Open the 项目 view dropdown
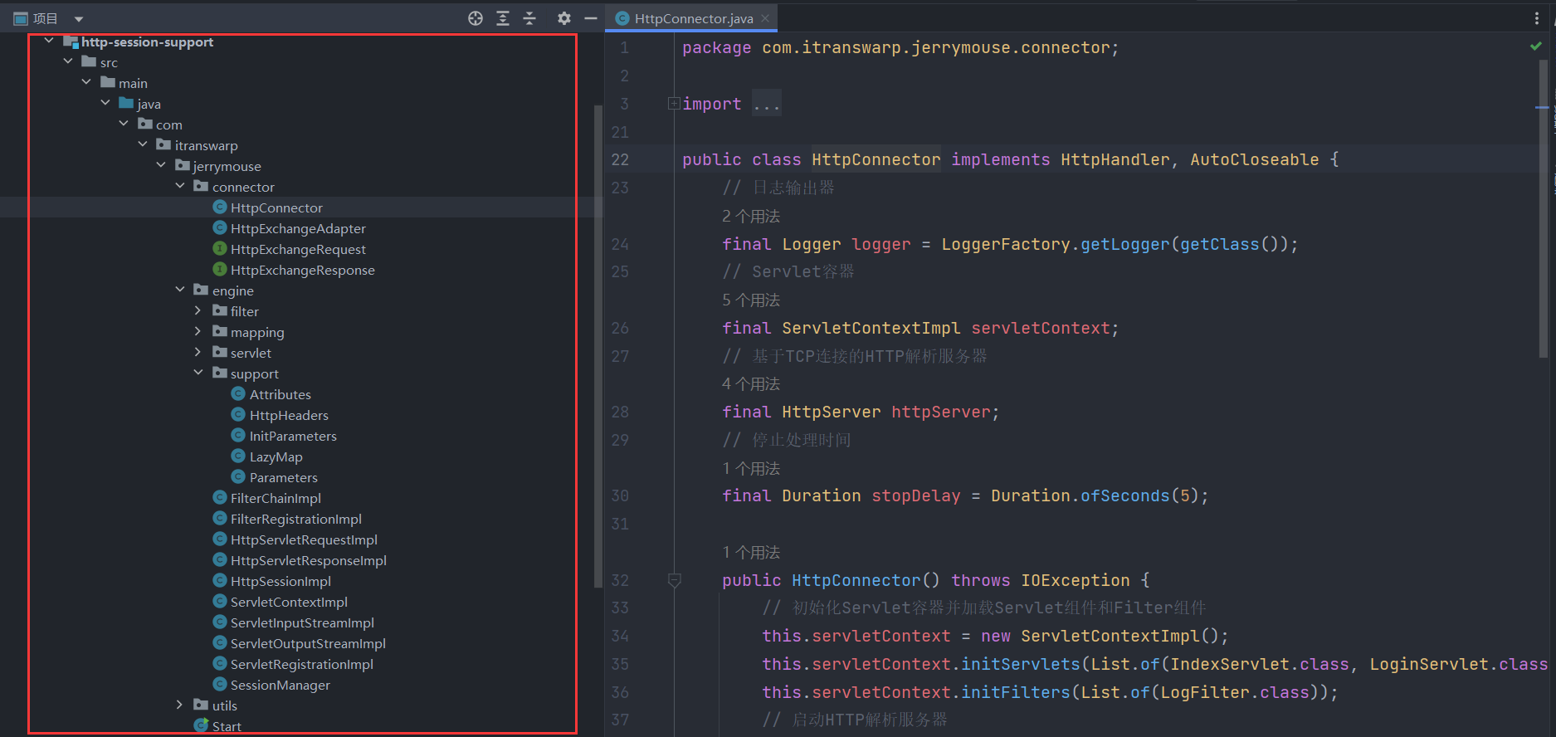The image size is (1556, 737). (79, 19)
